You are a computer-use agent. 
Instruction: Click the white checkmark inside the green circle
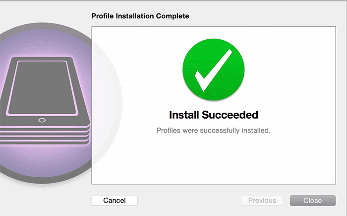tap(214, 71)
